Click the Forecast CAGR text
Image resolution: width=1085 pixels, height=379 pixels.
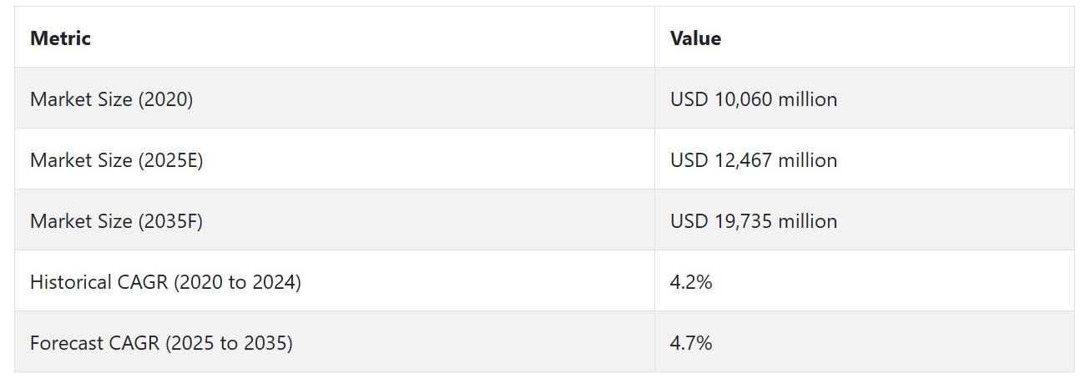point(94,342)
